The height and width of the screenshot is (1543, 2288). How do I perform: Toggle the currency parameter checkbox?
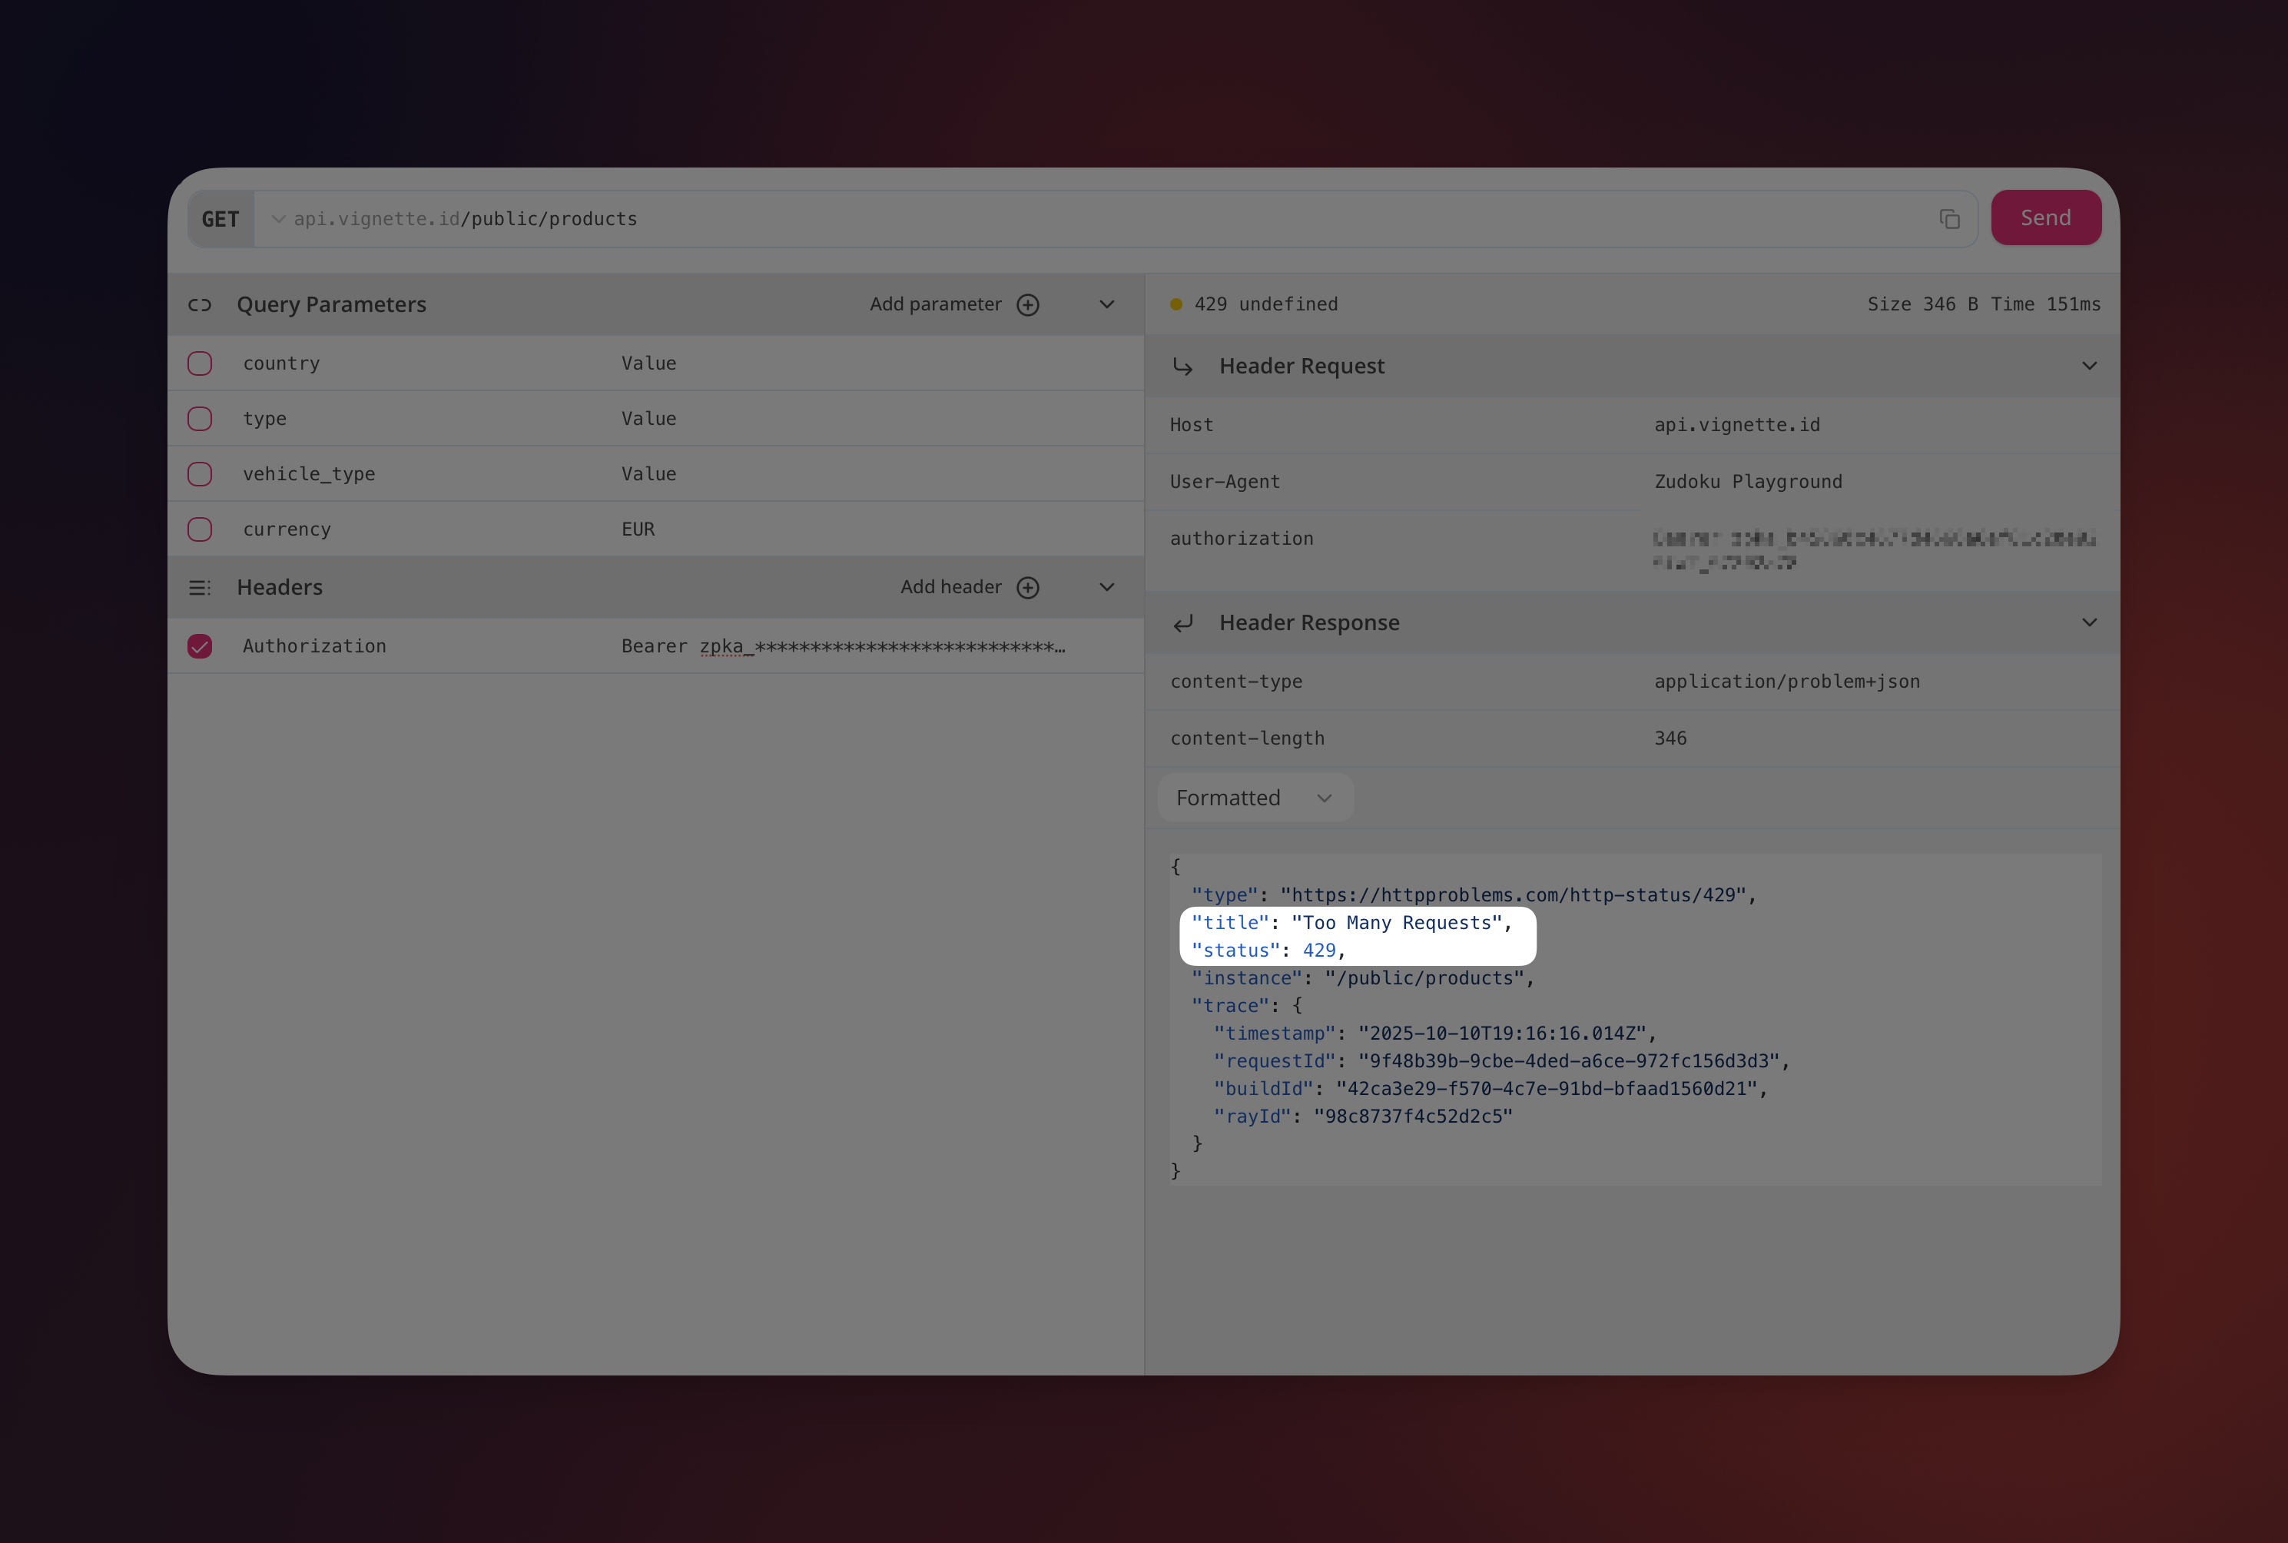[200, 529]
